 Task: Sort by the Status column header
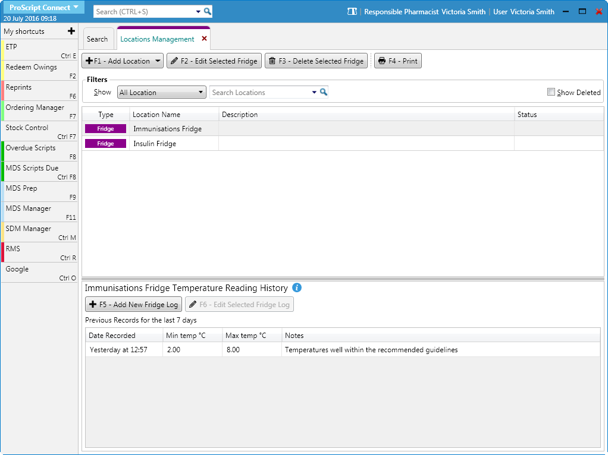click(559, 115)
